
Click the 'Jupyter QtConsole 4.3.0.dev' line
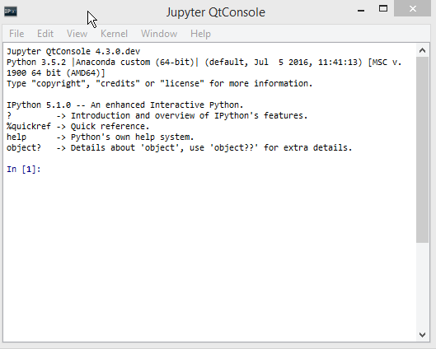click(73, 52)
